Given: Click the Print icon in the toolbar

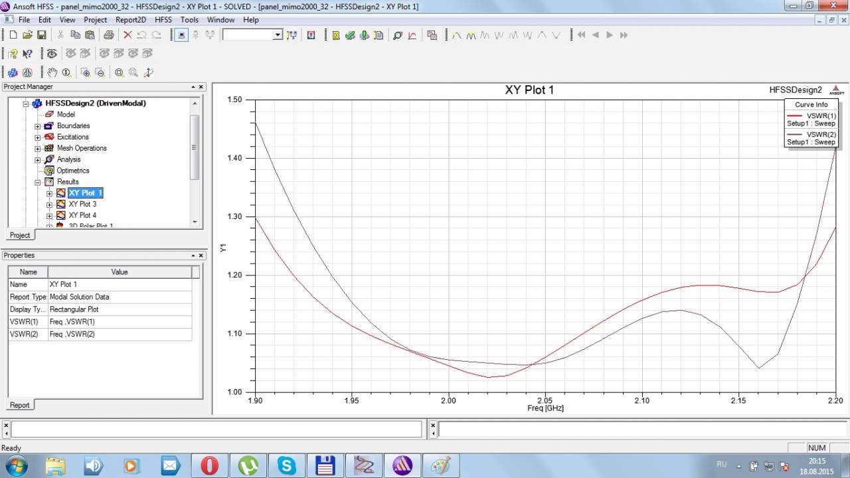Looking at the screenshot, I should click(x=108, y=35).
